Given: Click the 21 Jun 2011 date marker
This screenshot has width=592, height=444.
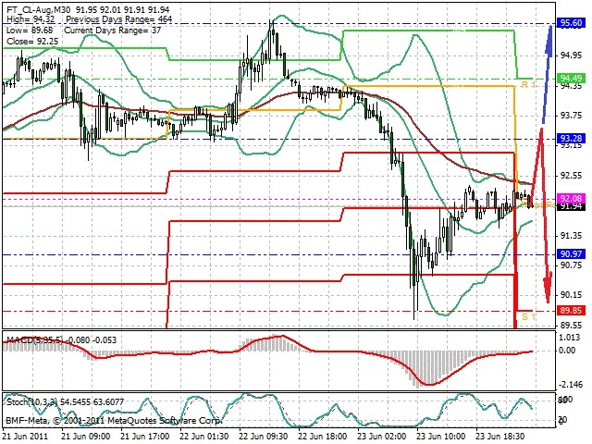Looking at the screenshot, I should [26, 436].
